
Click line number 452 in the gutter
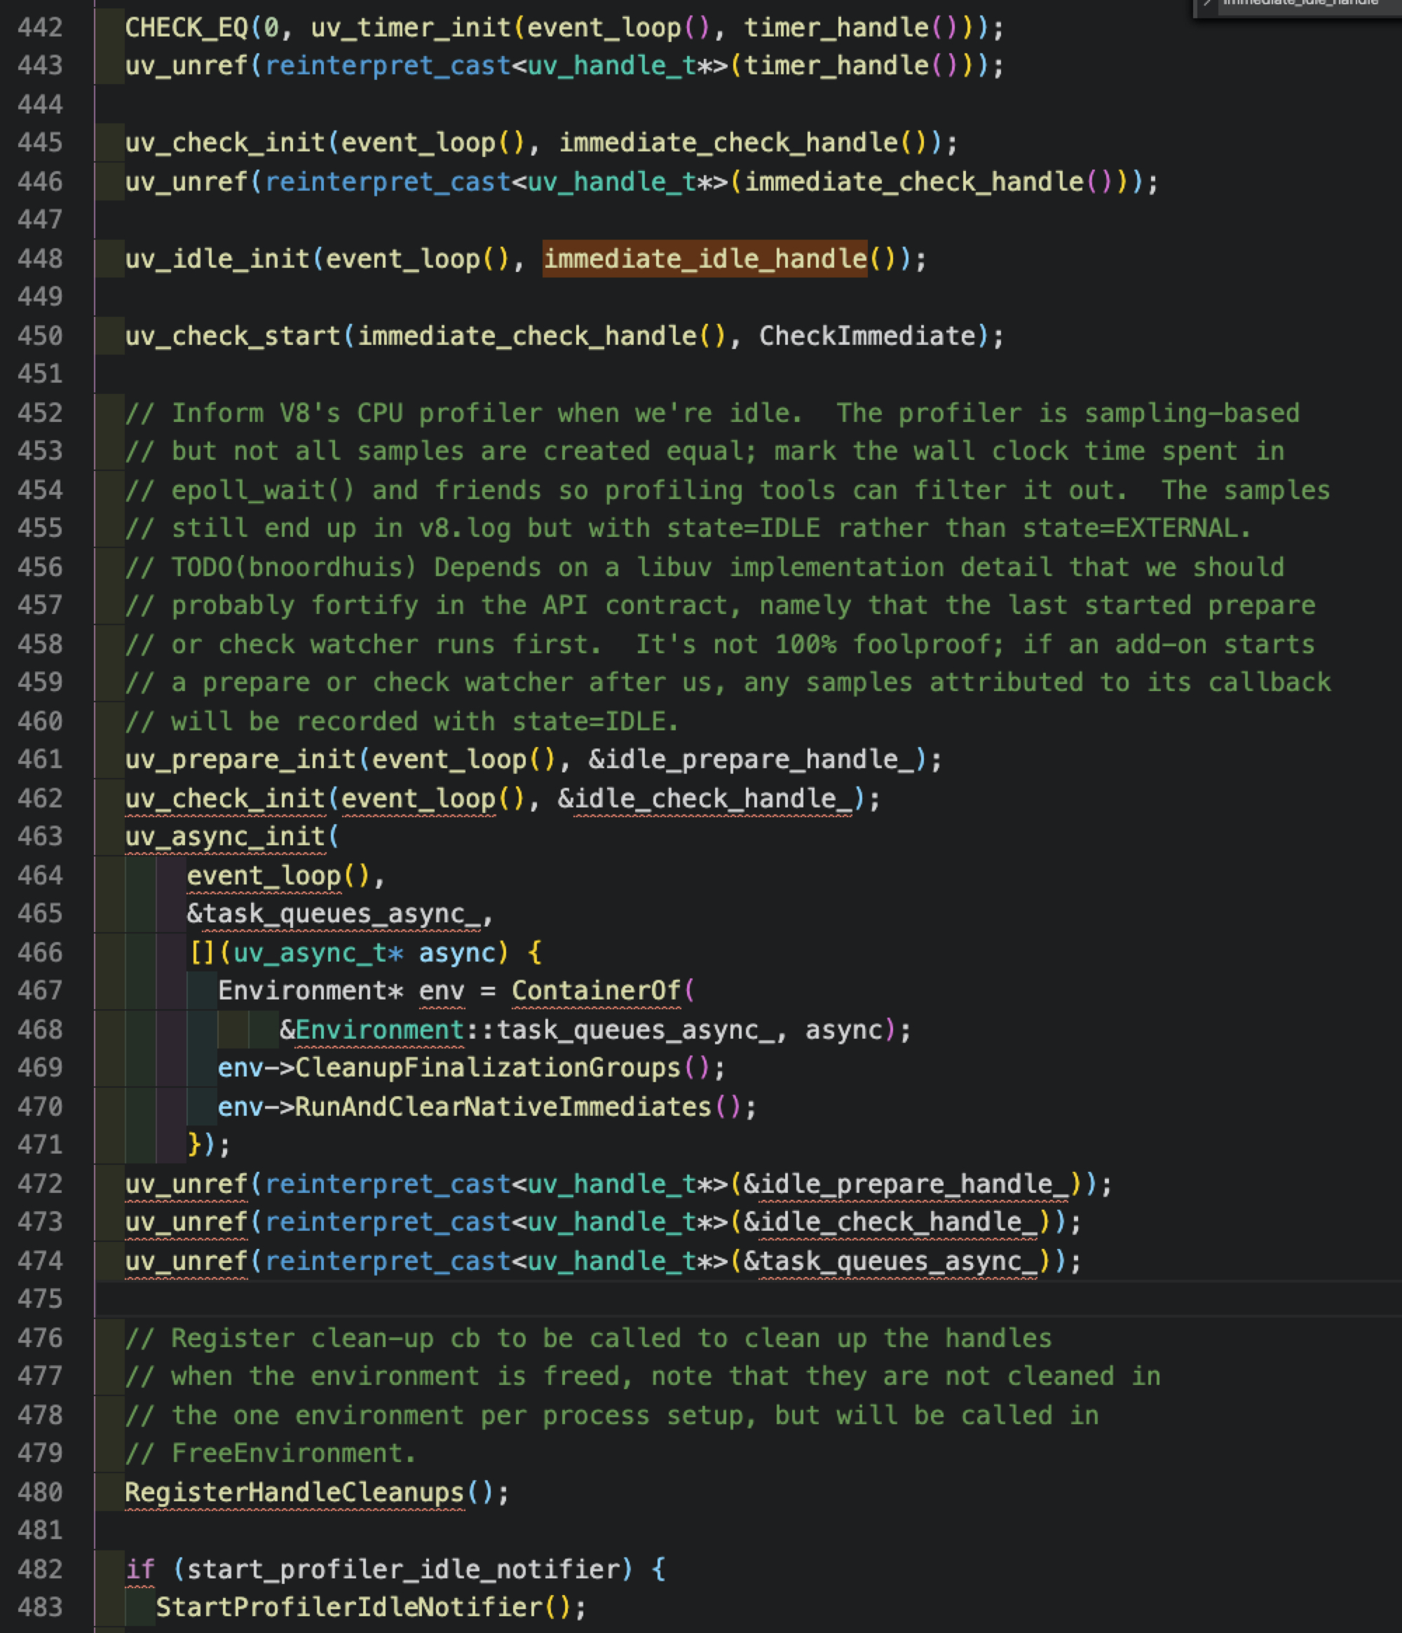(39, 413)
